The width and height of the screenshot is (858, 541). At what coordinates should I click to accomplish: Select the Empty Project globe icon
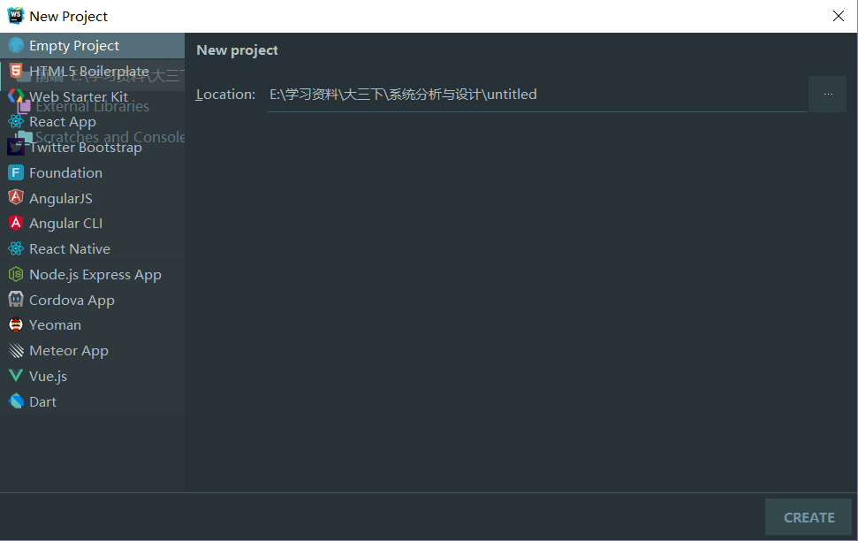coord(16,45)
